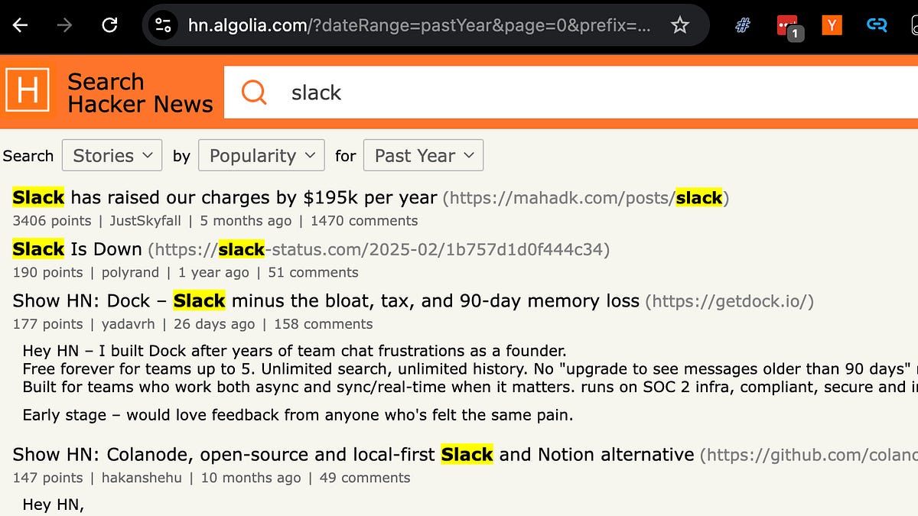This screenshot has width=918, height=516.
Task: Open the browser profile icon at top right
Action: pyautogui.click(x=913, y=25)
